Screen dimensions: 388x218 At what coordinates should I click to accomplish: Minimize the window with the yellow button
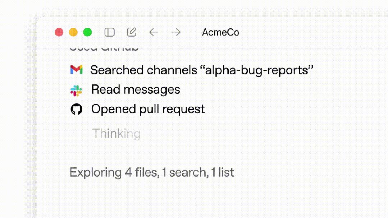(73, 32)
